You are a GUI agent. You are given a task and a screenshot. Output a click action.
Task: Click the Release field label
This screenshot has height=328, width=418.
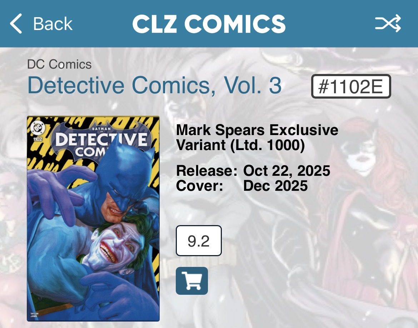click(206, 171)
